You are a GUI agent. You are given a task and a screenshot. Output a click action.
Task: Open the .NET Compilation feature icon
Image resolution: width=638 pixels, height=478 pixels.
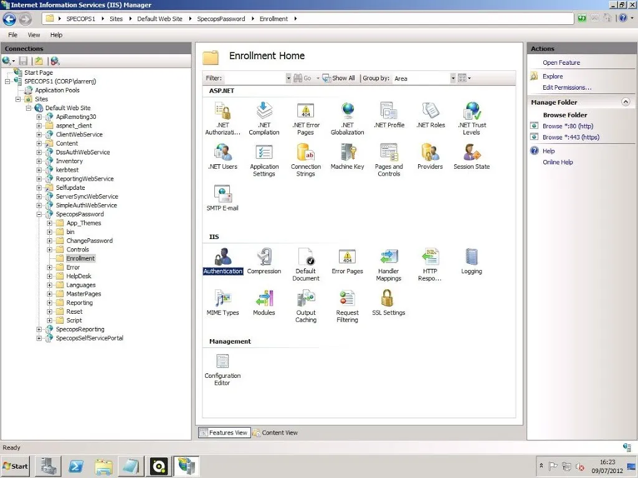[x=264, y=118]
